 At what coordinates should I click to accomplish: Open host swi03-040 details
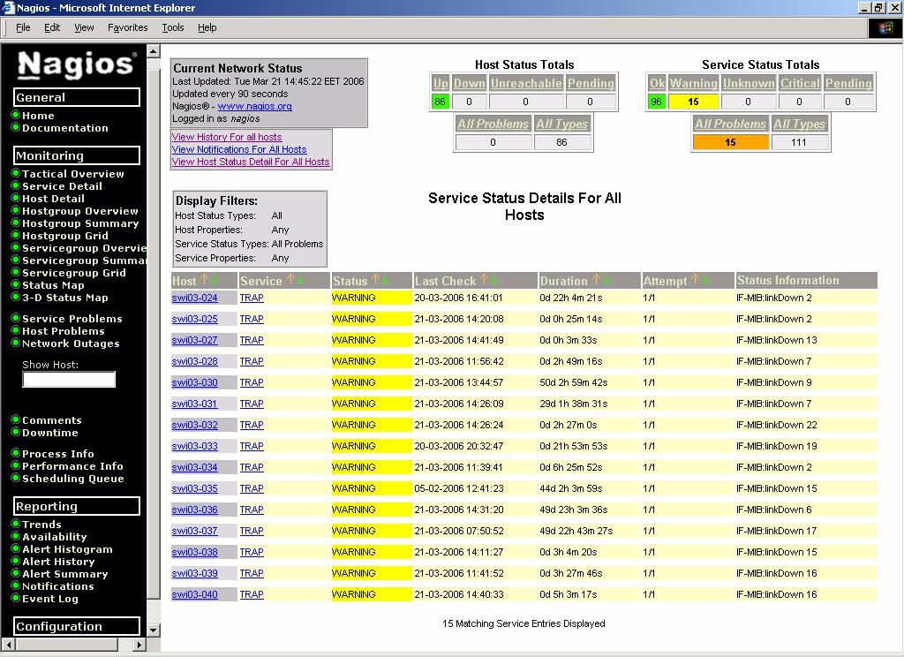195,594
